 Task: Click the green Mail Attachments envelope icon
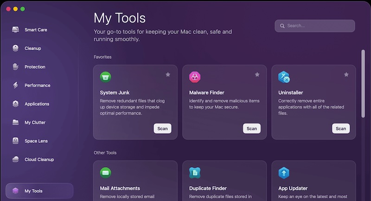coord(106,173)
